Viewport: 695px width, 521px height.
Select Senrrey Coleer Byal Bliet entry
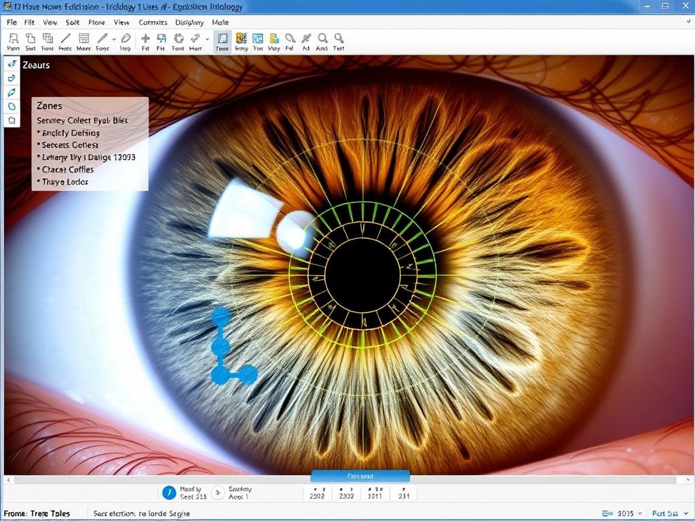click(x=82, y=121)
